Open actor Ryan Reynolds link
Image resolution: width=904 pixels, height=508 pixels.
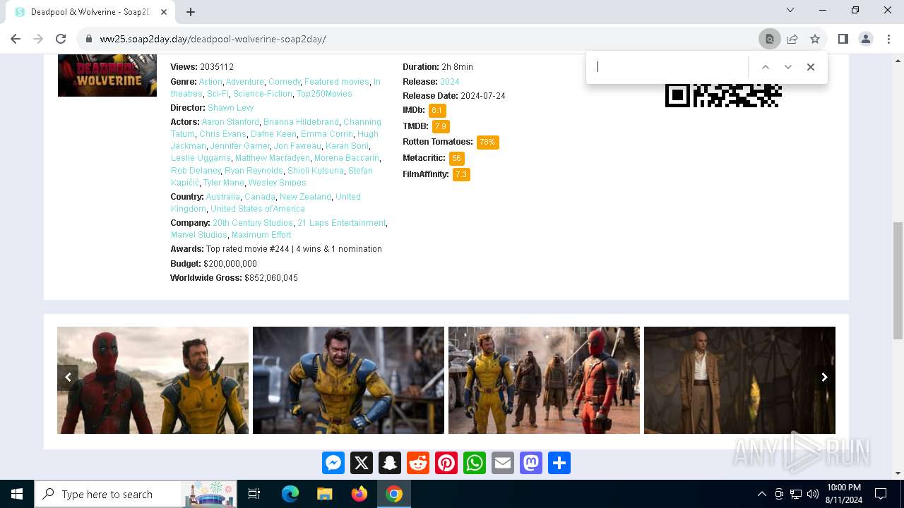254,171
